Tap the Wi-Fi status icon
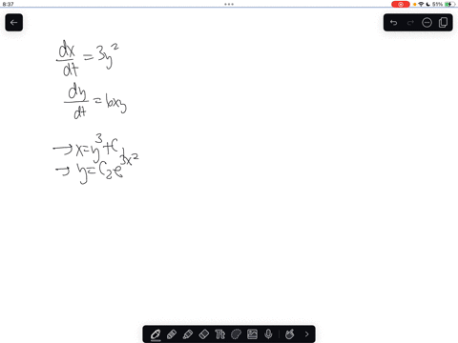The width and height of the screenshot is (458, 343). click(421, 4)
